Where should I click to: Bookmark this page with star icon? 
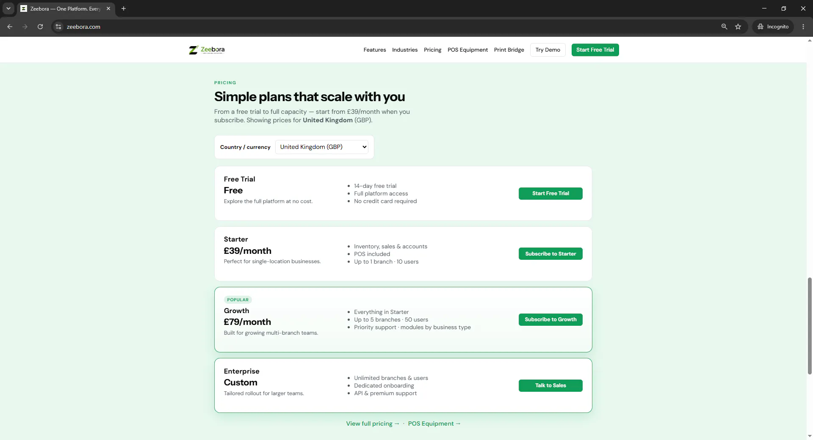pos(738,27)
